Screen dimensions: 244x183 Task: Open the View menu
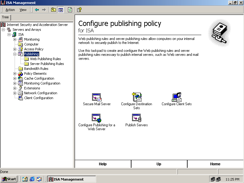coord(23,10)
